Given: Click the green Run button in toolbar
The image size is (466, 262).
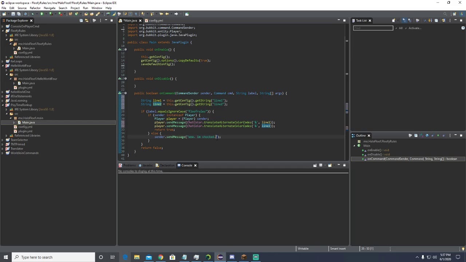Looking at the screenshot, I should point(42,14).
